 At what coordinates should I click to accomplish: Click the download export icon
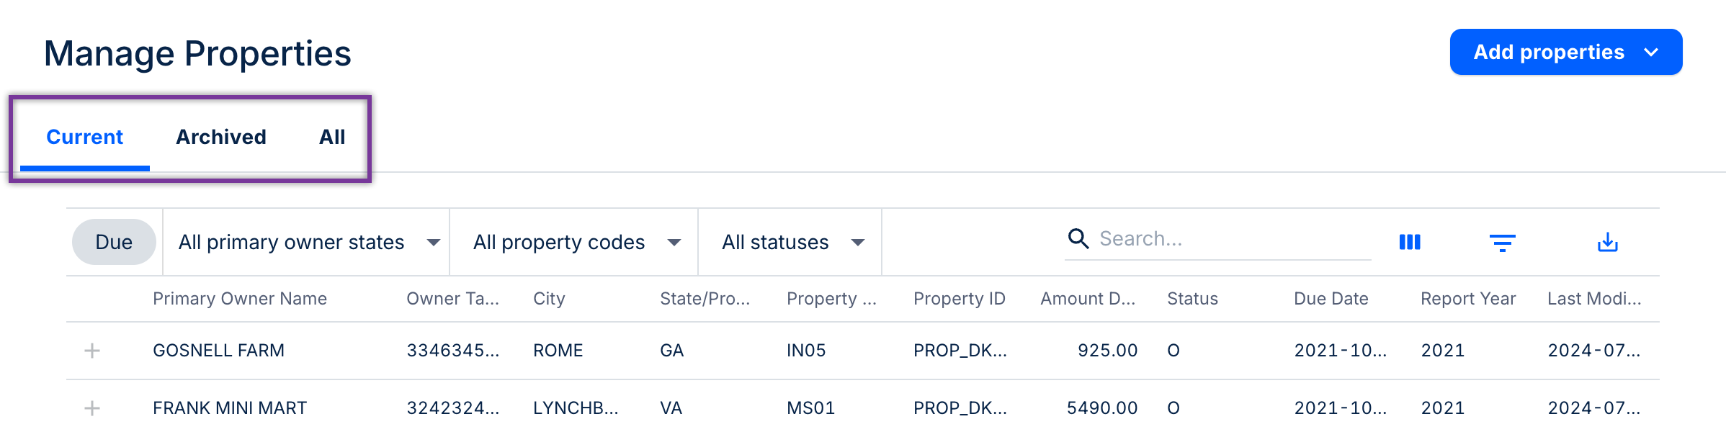(1607, 243)
